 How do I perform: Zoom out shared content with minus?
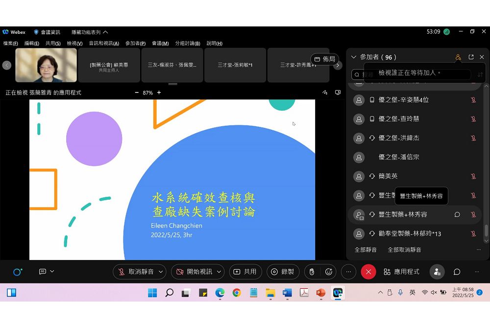click(137, 93)
